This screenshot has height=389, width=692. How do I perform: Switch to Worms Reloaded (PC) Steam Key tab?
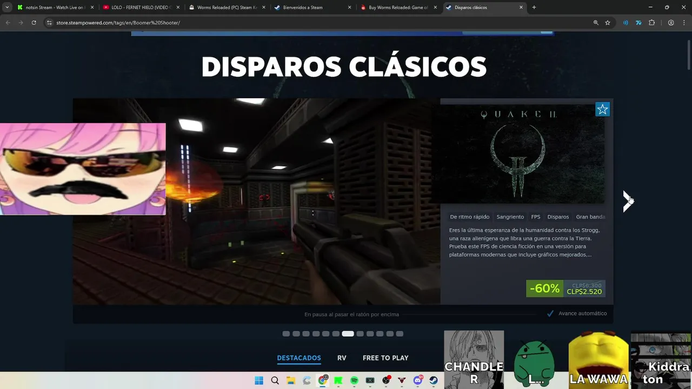pos(227,8)
